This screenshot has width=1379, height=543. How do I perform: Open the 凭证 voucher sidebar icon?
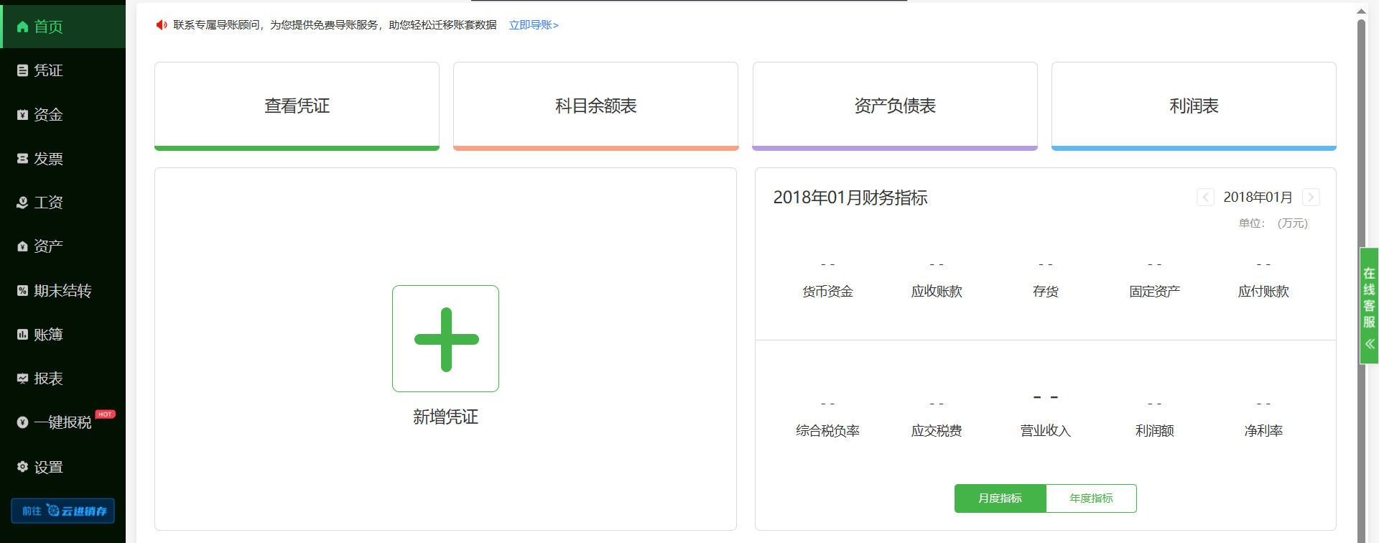tap(22, 70)
